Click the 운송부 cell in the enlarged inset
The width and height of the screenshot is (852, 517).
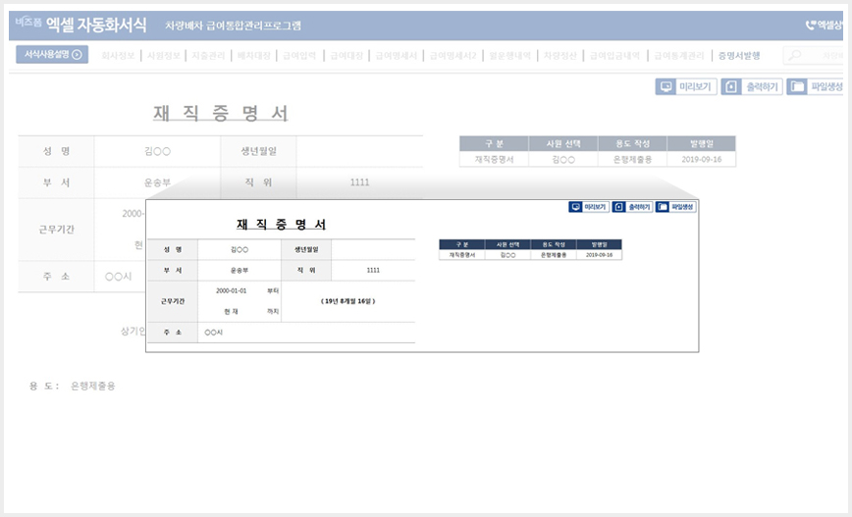(x=240, y=271)
